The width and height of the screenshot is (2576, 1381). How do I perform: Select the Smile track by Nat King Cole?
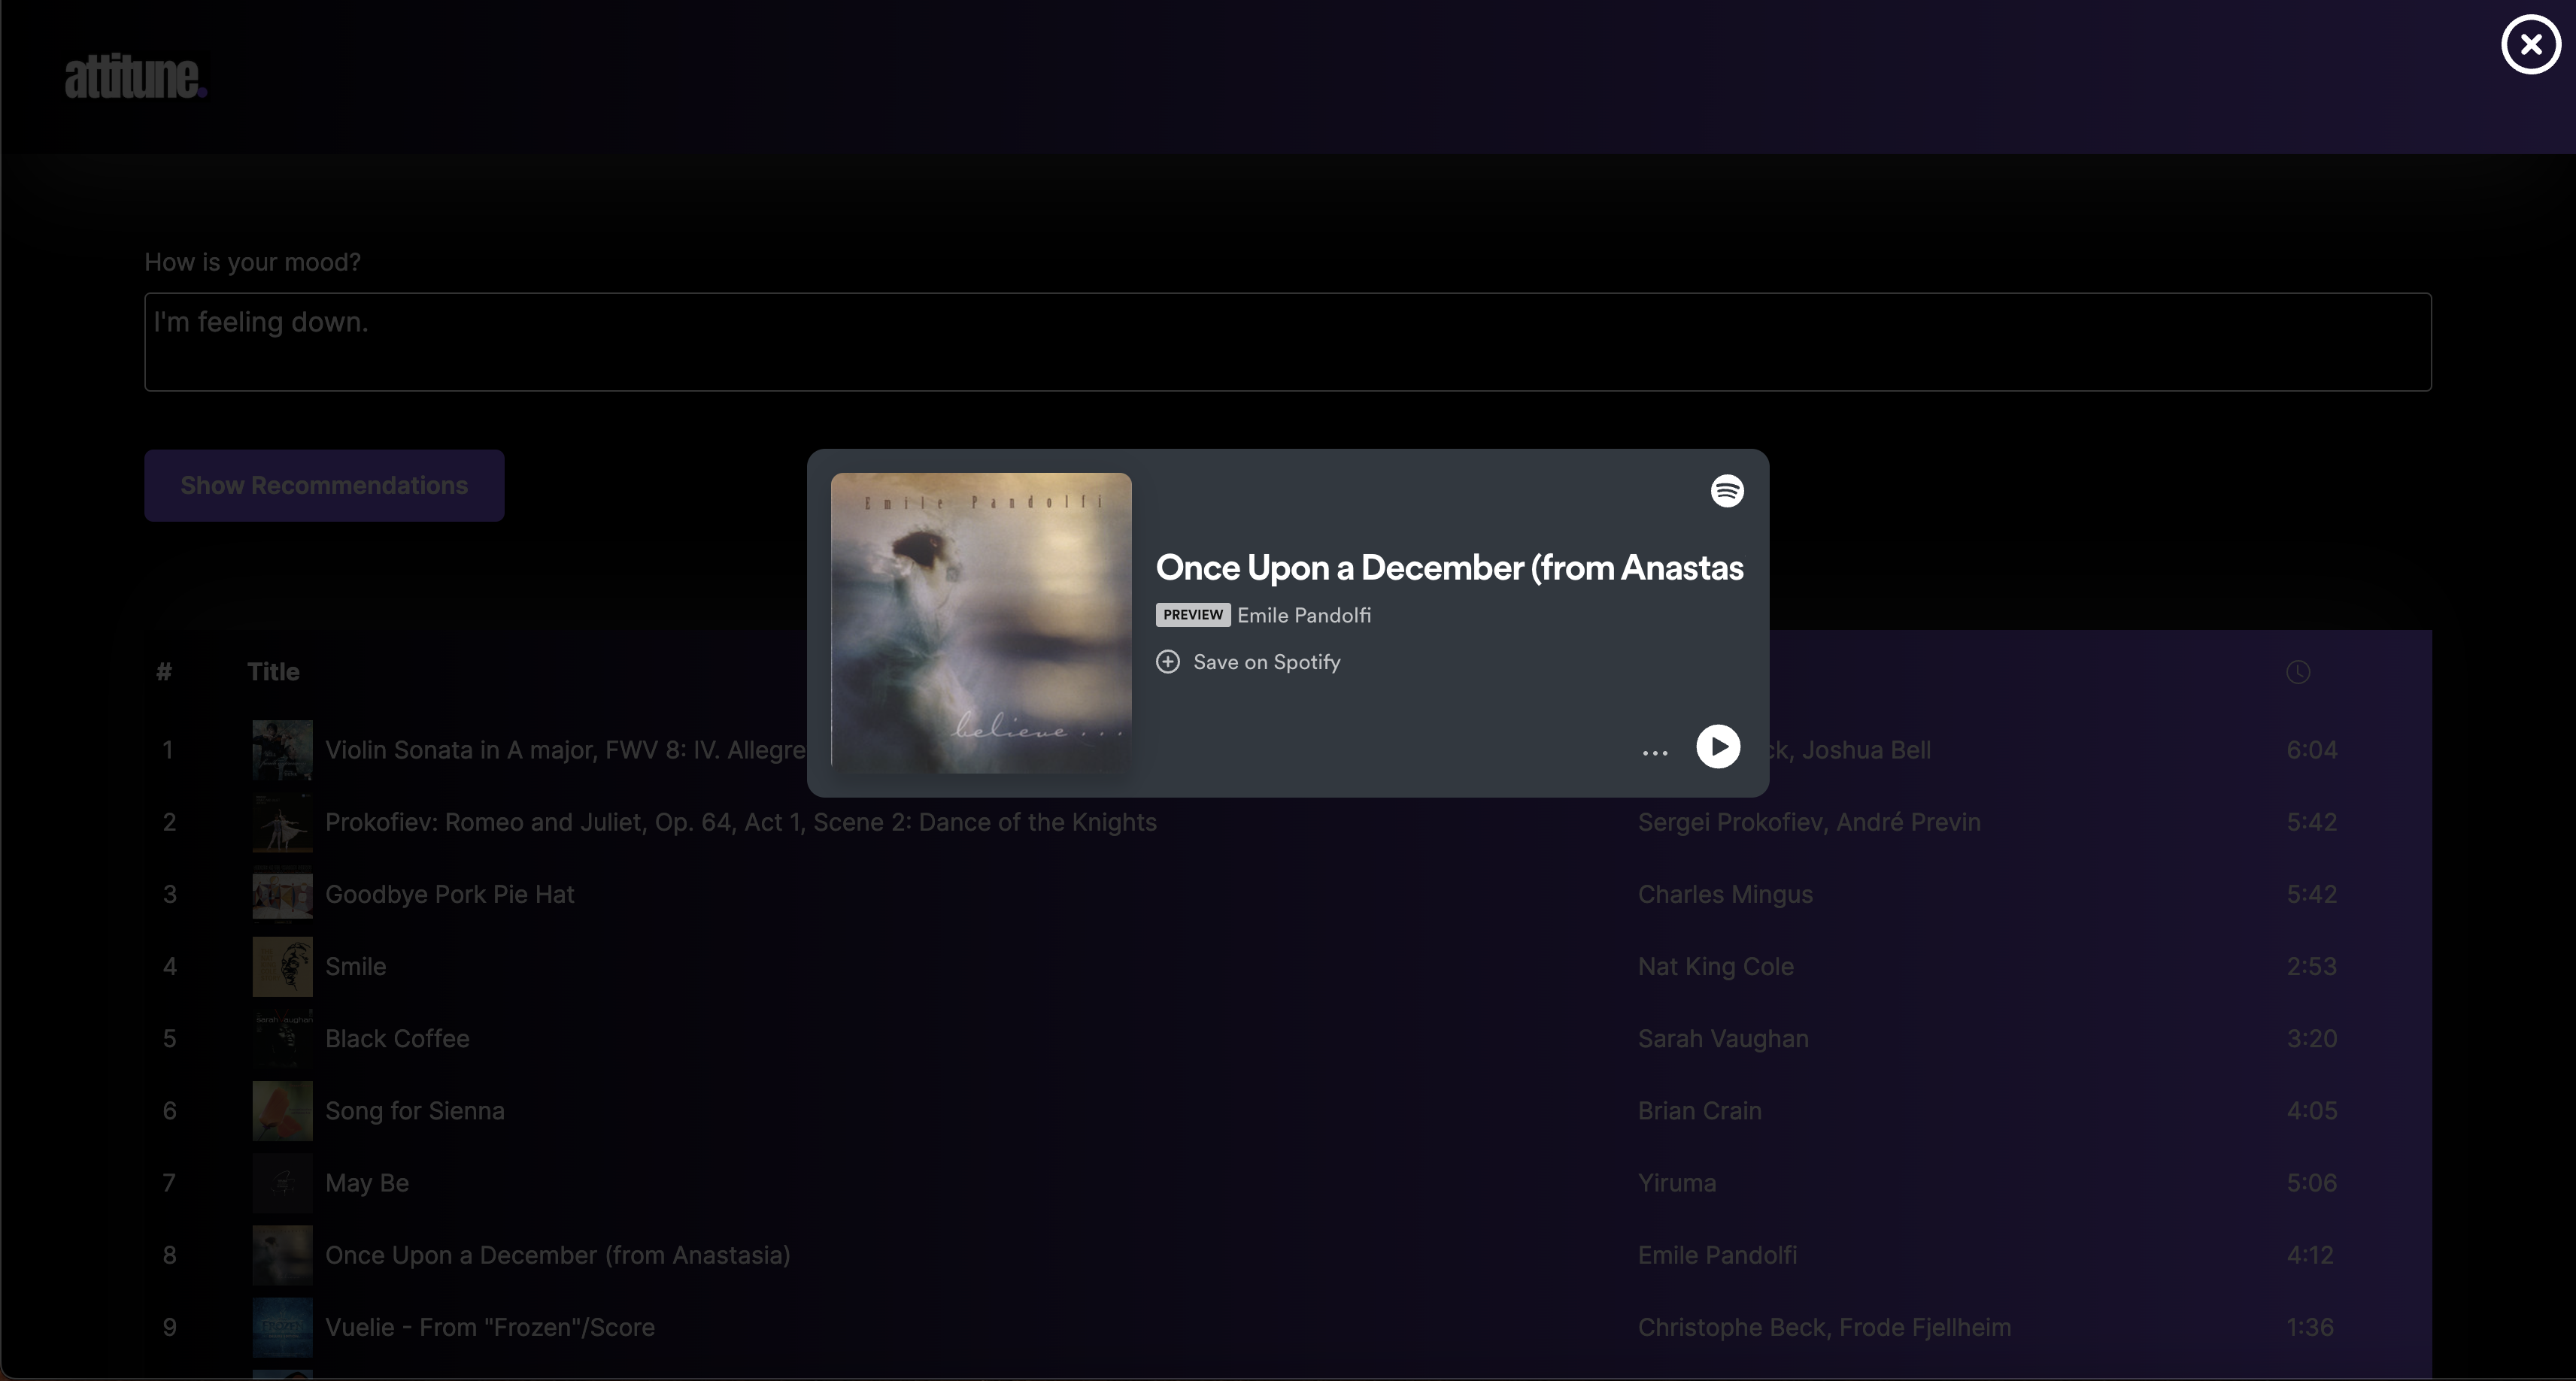[x=355, y=966]
